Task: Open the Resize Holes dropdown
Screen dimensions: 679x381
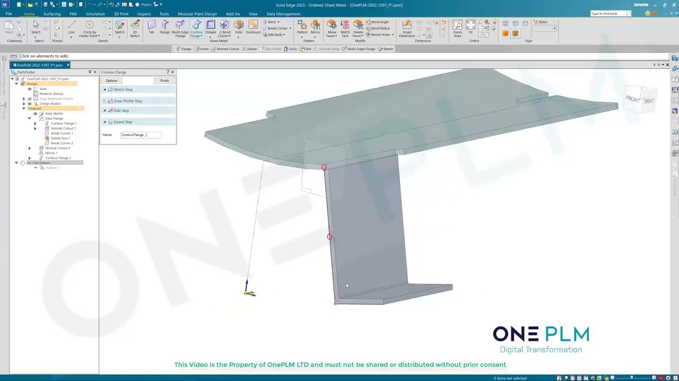Action: (393, 35)
